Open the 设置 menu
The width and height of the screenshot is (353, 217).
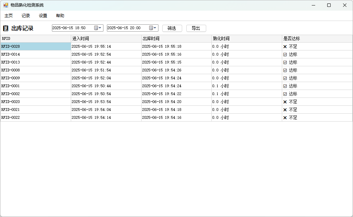[x=43, y=16]
